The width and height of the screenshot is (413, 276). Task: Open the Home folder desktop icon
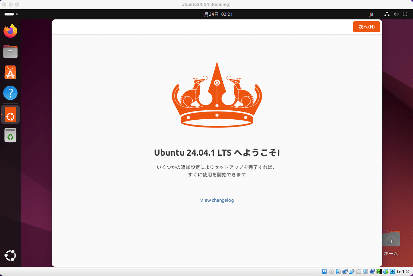click(391, 243)
